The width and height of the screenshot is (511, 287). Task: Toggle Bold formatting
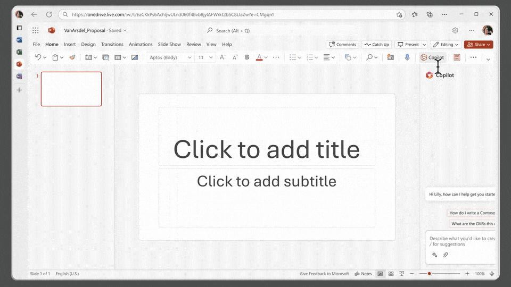coord(247,57)
